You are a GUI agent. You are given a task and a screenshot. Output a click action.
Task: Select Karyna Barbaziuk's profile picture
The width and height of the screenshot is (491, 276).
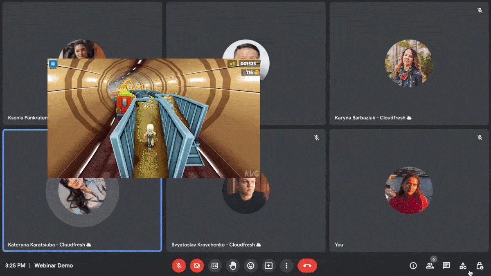409,63
